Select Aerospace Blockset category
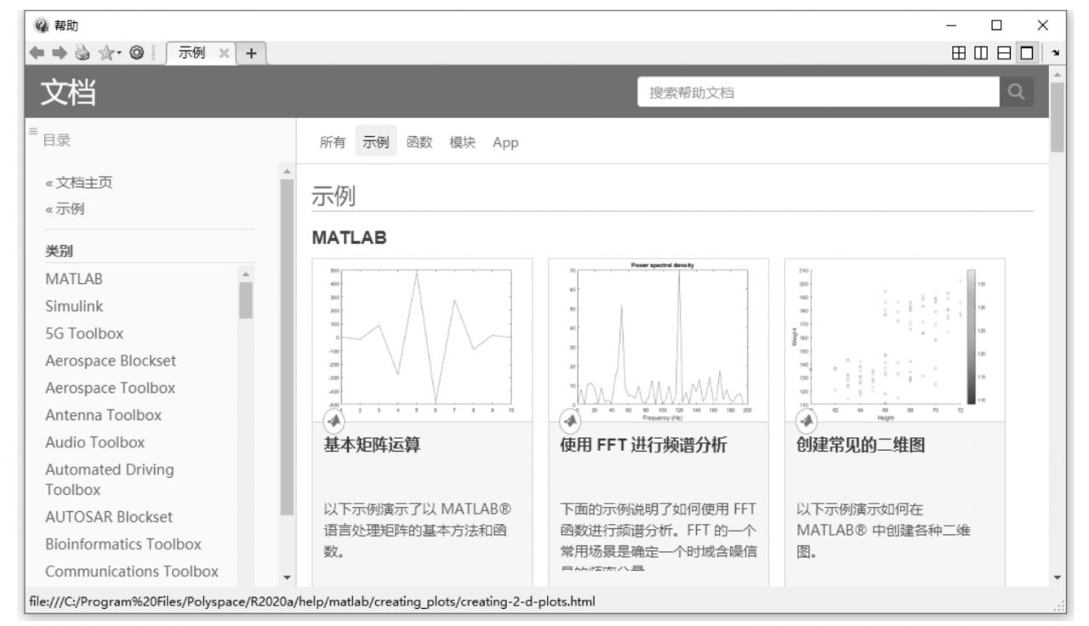Screen dimensions: 1089x626 pos(111,361)
